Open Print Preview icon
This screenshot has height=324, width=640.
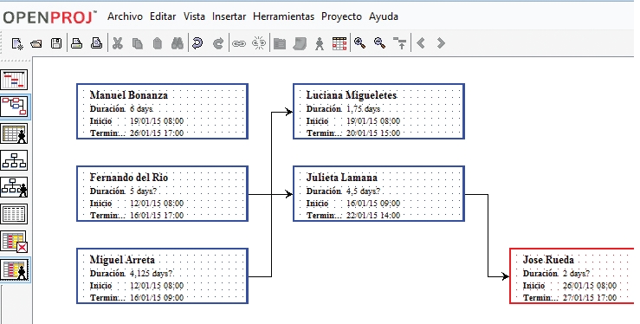click(x=96, y=43)
